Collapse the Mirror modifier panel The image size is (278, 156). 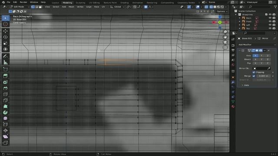[239, 51]
